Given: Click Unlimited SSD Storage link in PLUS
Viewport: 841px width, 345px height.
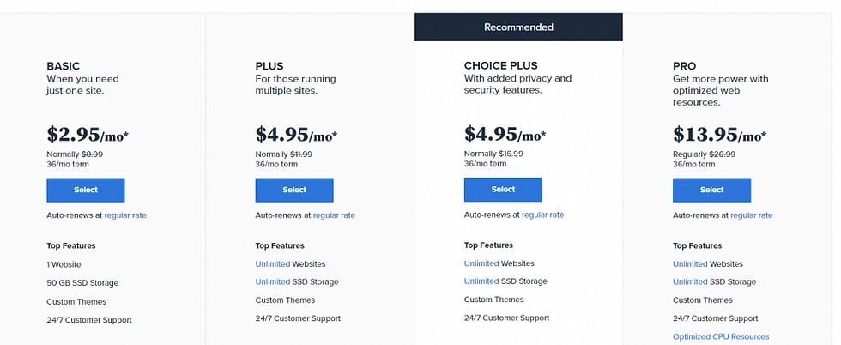Looking at the screenshot, I should (x=273, y=281).
